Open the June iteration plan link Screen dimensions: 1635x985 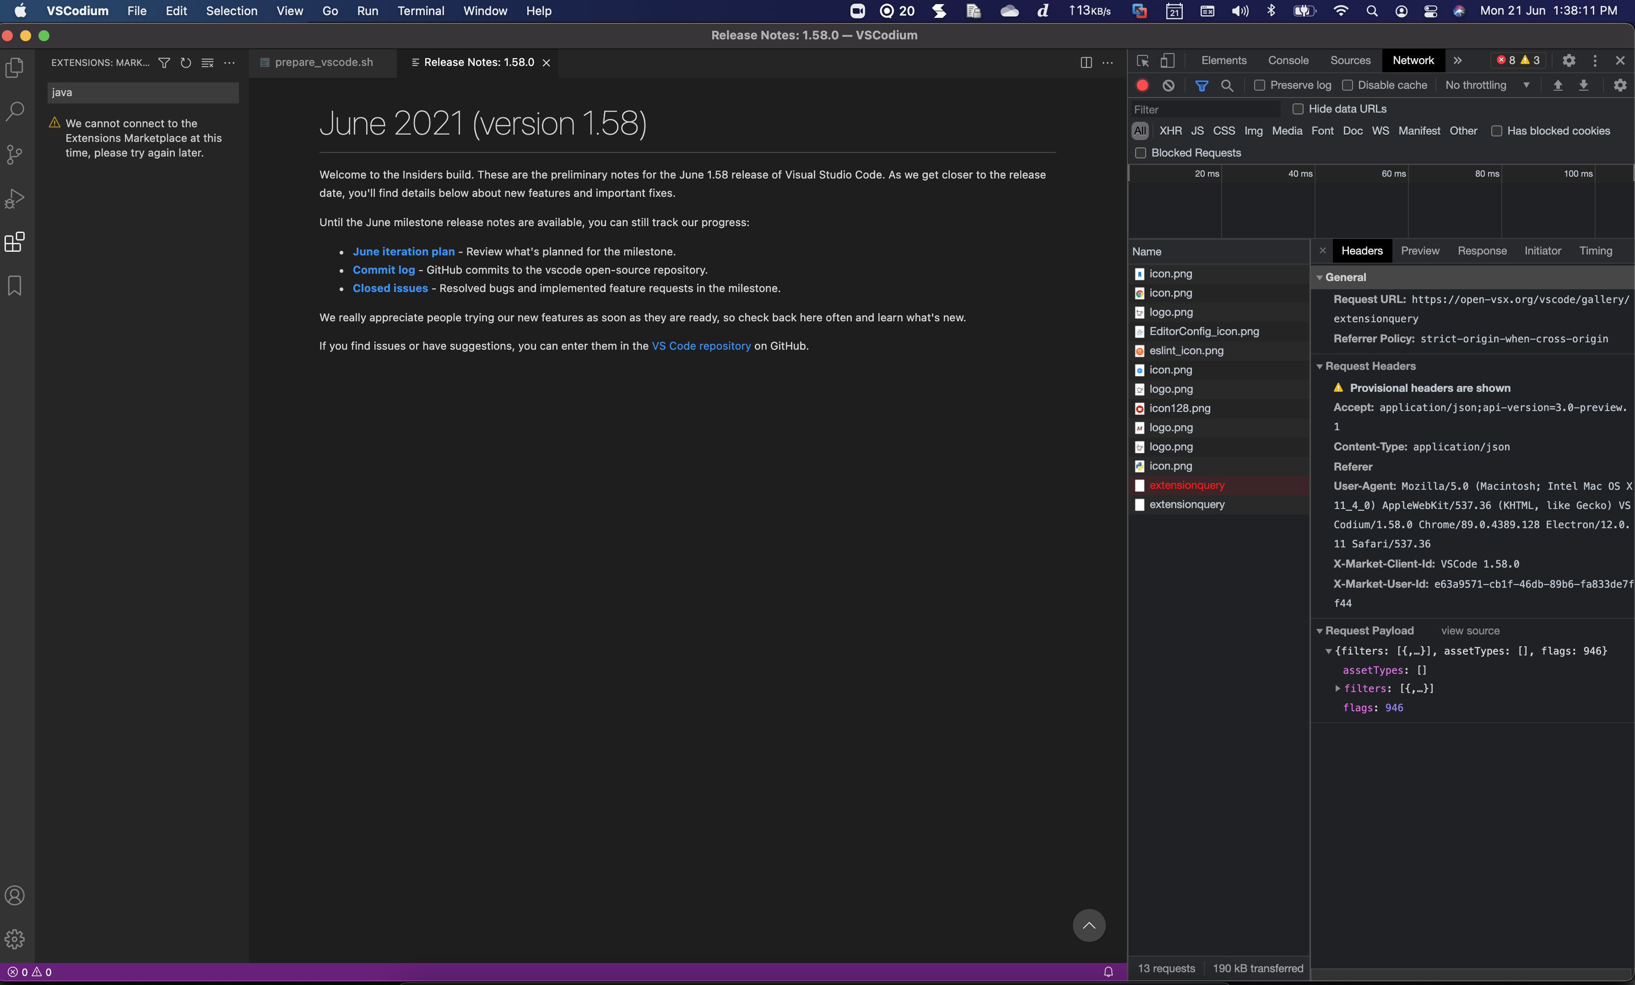coord(403,251)
